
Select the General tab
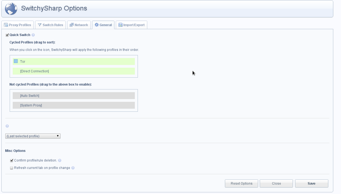(103, 25)
